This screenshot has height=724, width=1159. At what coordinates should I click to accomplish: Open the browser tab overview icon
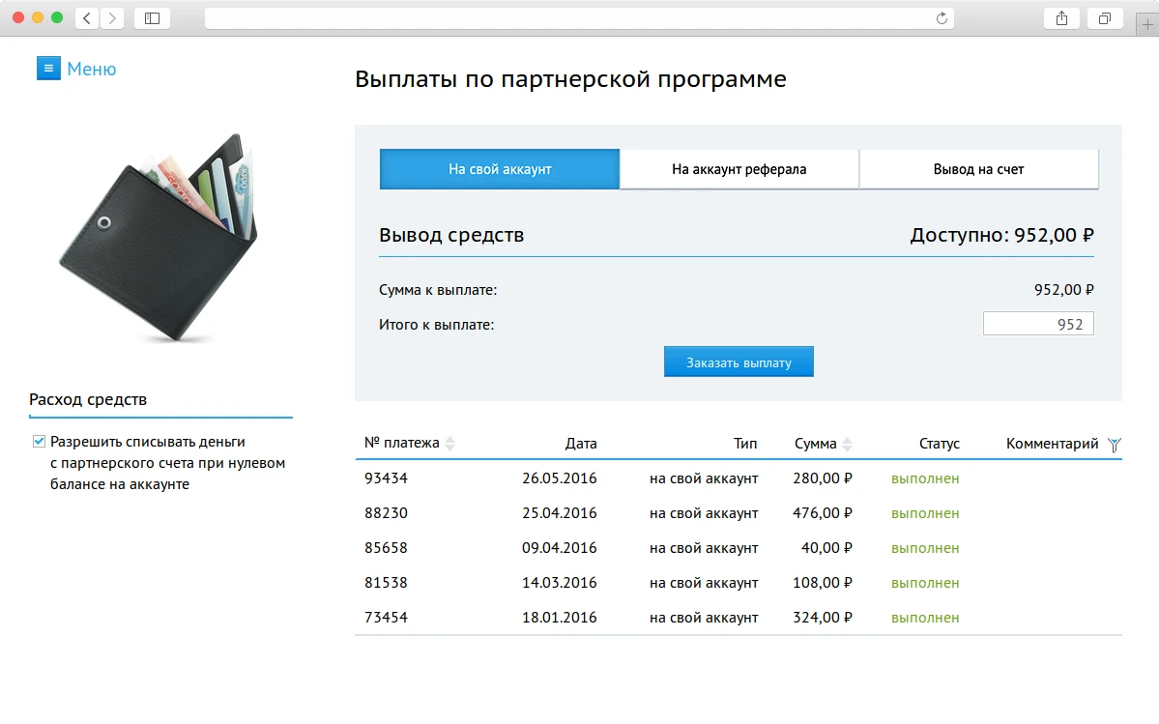tap(1103, 16)
